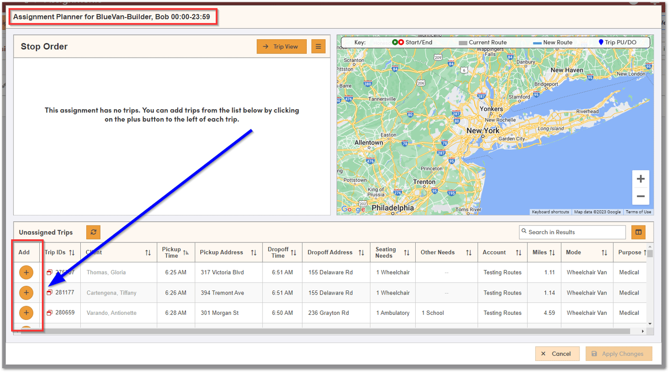
Task: Open the column visibility selector beside search
Action: (638, 232)
